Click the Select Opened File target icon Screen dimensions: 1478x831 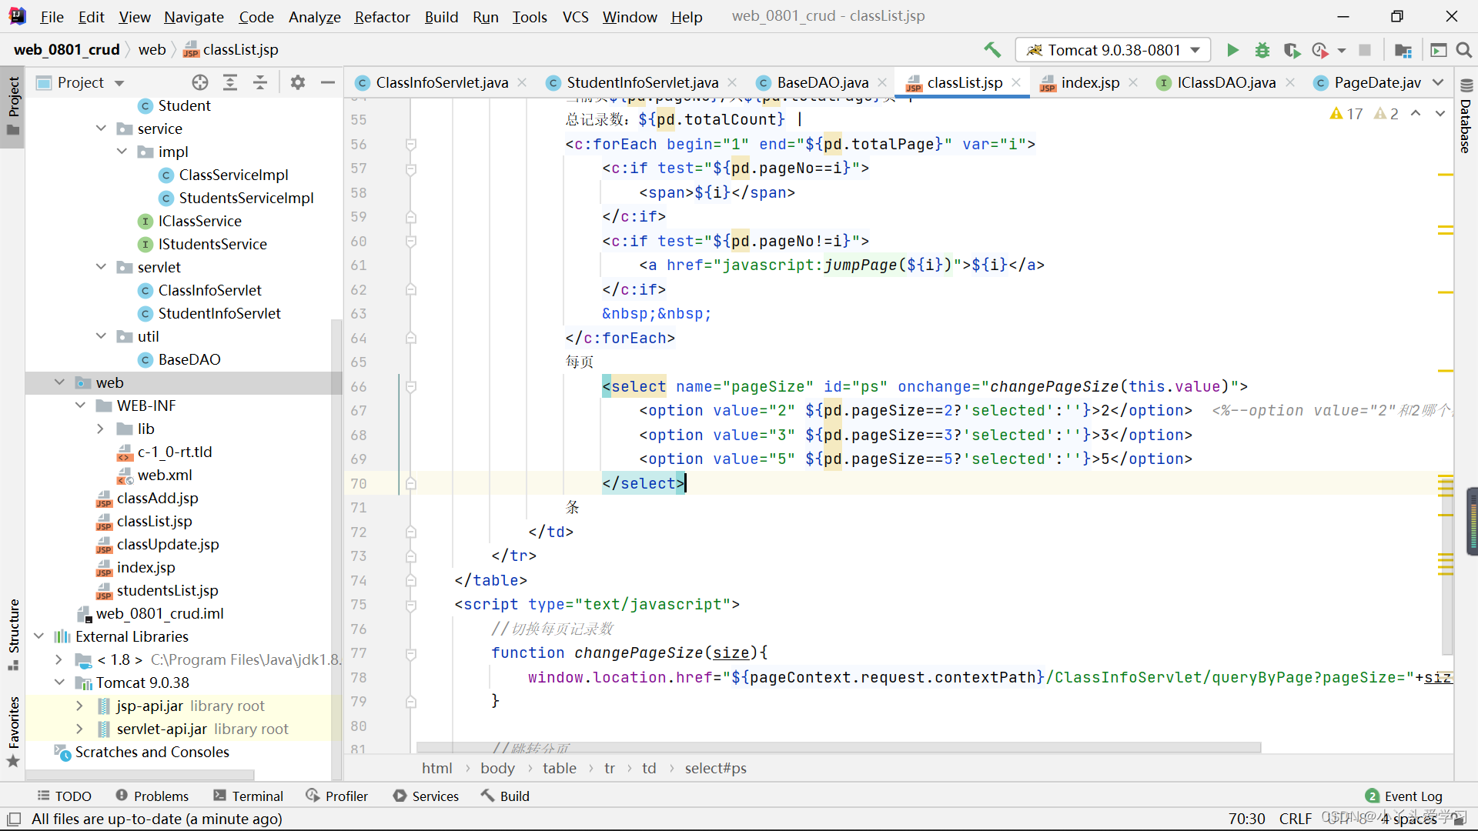pyautogui.click(x=200, y=82)
